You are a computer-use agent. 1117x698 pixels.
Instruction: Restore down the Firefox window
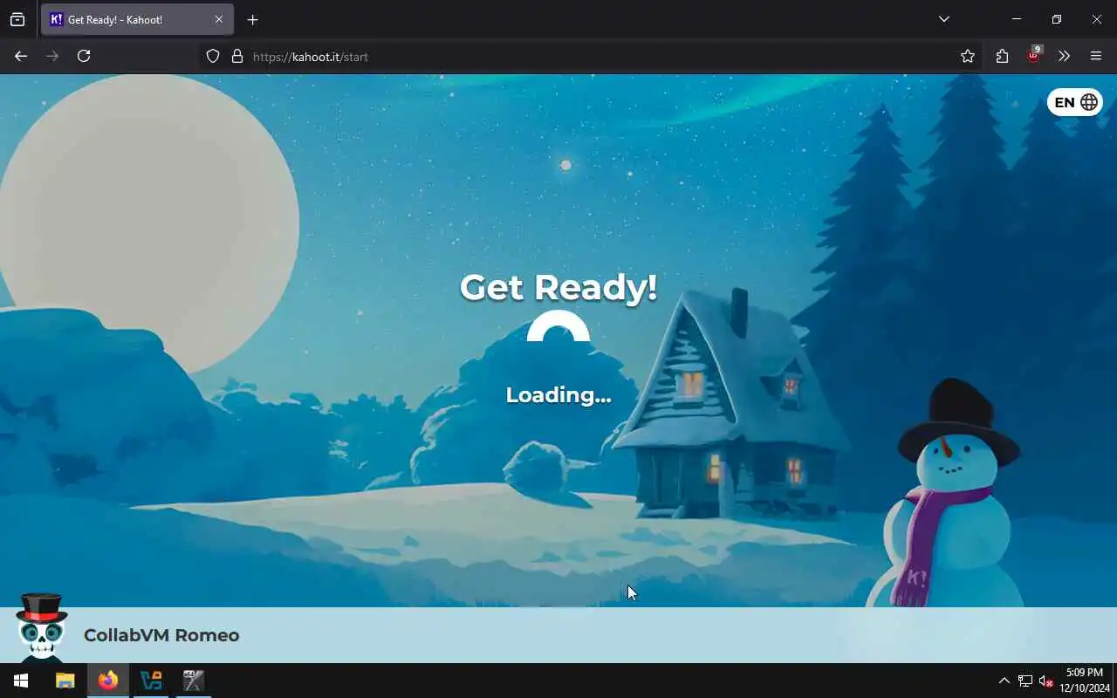click(1057, 19)
